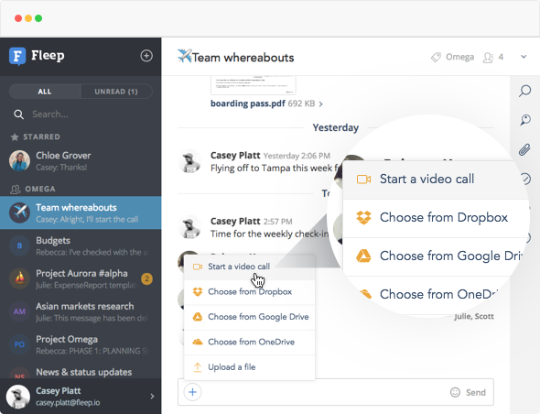The height and width of the screenshot is (414, 540).
Task: Click the new conversation plus icon beside Fleep
Action: pos(146,56)
